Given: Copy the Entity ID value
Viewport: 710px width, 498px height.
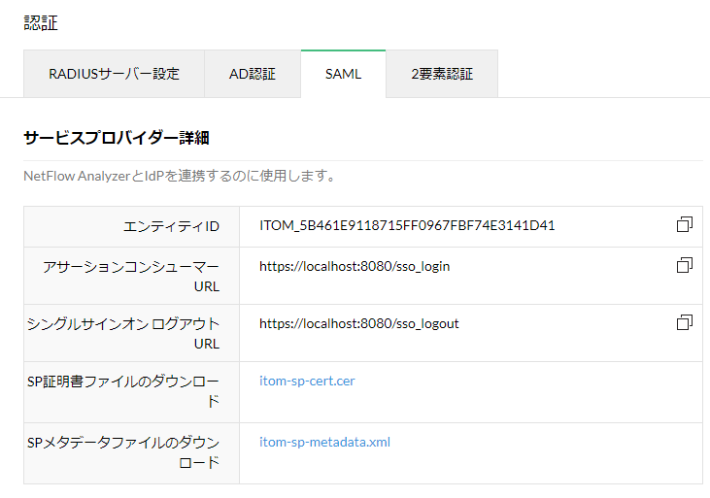Looking at the screenshot, I should (x=685, y=225).
